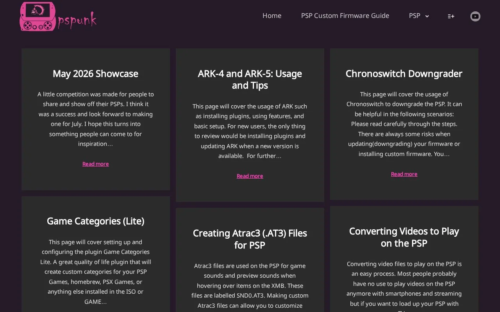Select the PSP menu item
Viewport: 500px width, 312px height.
pyautogui.click(x=414, y=16)
